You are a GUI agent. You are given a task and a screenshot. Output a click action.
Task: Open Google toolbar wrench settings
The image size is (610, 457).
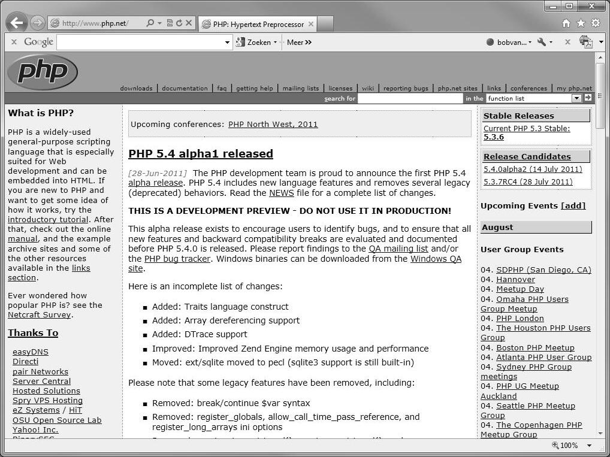542,41
